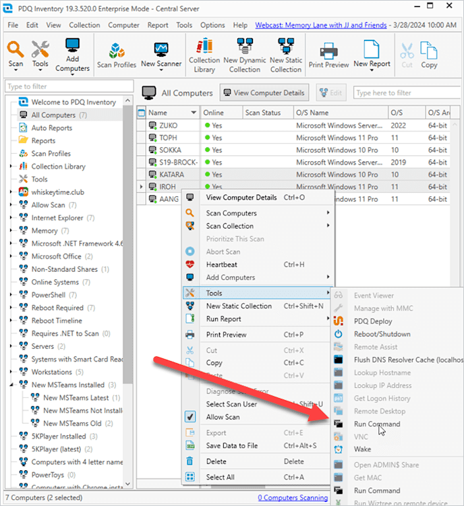Click the Online column header

(221, 113)
